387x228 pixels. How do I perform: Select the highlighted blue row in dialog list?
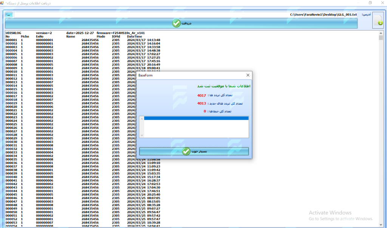pyautogui.click(x=196, y=118)
